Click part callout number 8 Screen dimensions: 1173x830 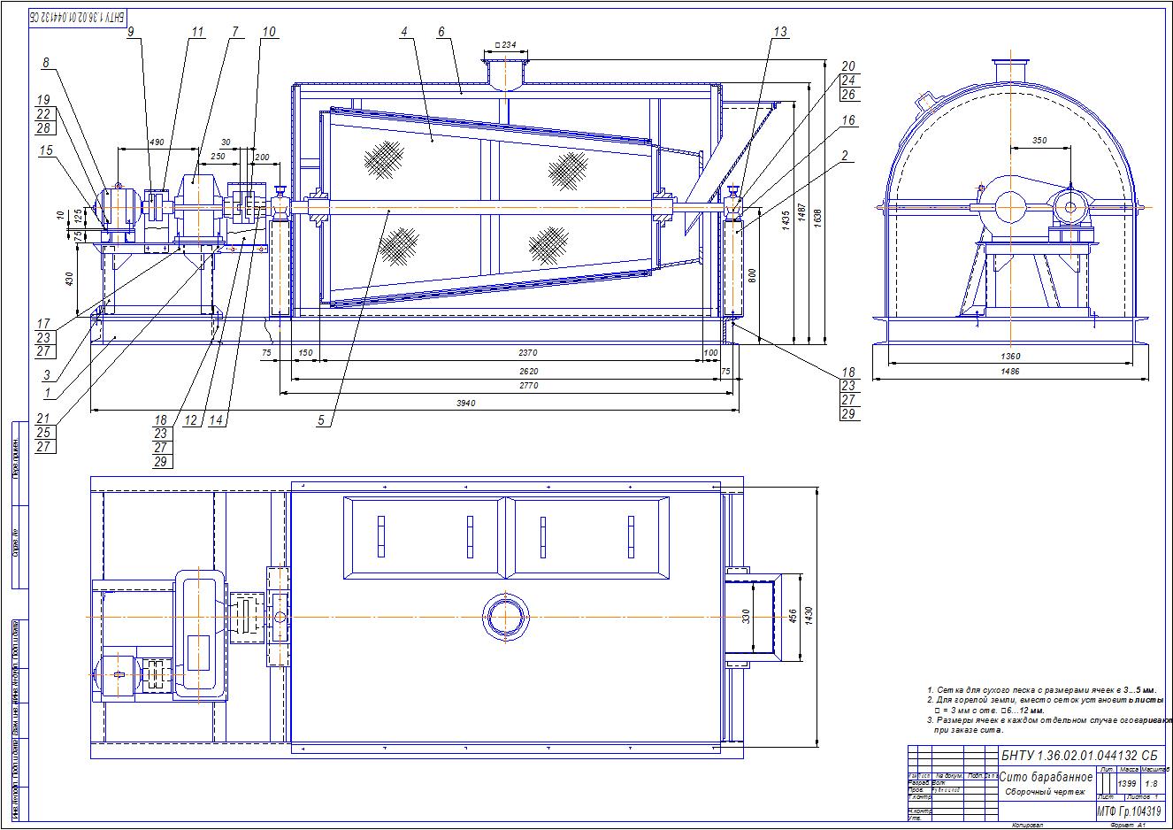click(x=45, y=63)
